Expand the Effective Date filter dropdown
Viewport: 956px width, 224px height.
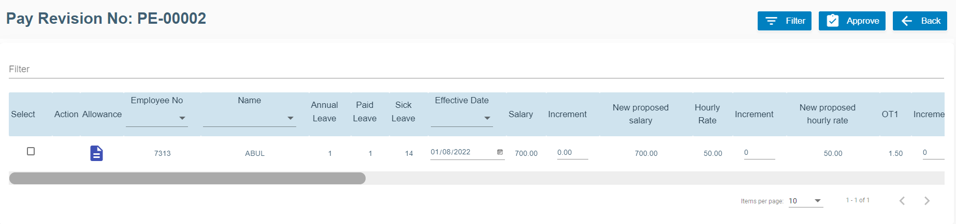(487, 118)
